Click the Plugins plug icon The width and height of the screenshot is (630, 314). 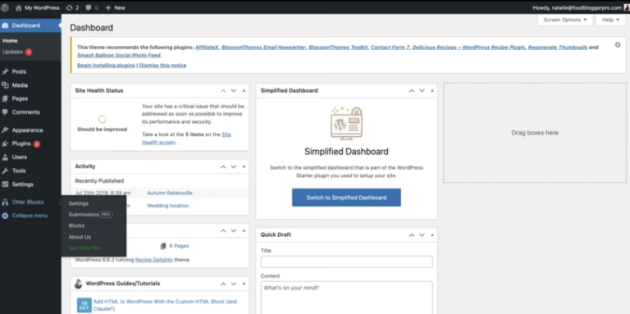coord(5,143)
